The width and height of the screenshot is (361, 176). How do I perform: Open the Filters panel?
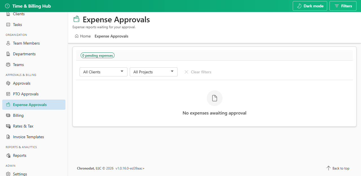tap(343, 6)
